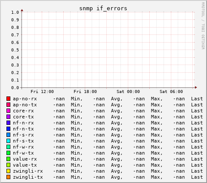
Task: Click the zwingli-rx legend label text
Action: click(x=28, y=171)
